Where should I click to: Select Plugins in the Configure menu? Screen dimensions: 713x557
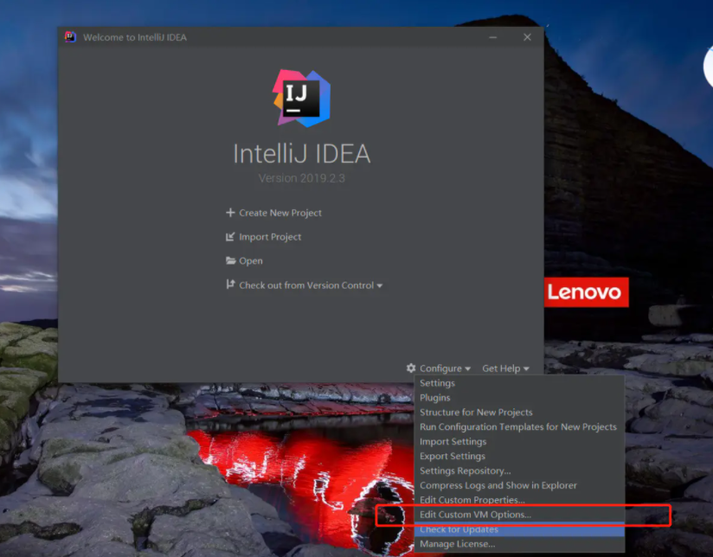click(519, 398)
